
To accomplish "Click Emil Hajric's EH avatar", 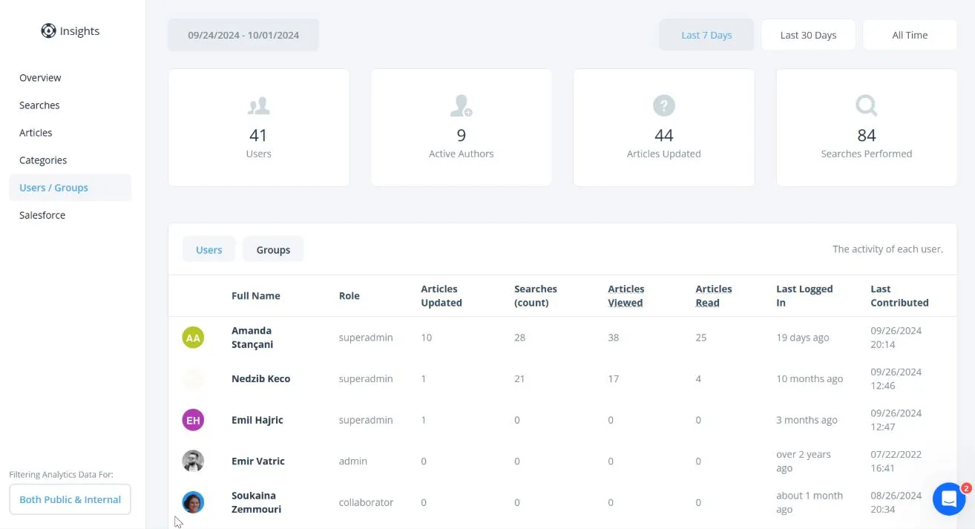I will 193,420.
